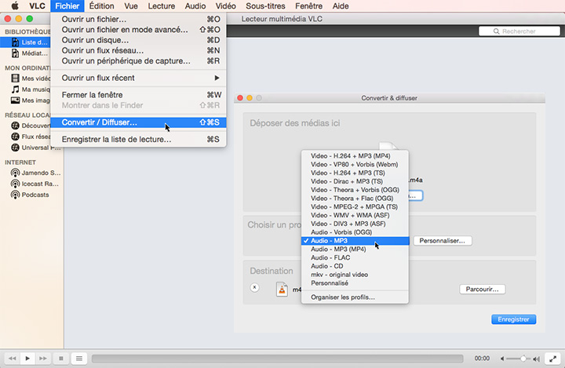The image size is (565, 368).
Task: Open Universal Plug'n'Play sidebar icon
Action: pyautogui.click(x=15, y=148)
